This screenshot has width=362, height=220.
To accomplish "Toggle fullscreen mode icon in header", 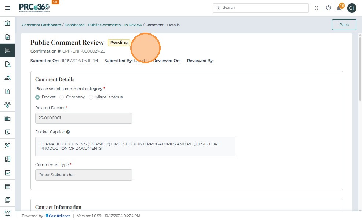I will 316,8.
